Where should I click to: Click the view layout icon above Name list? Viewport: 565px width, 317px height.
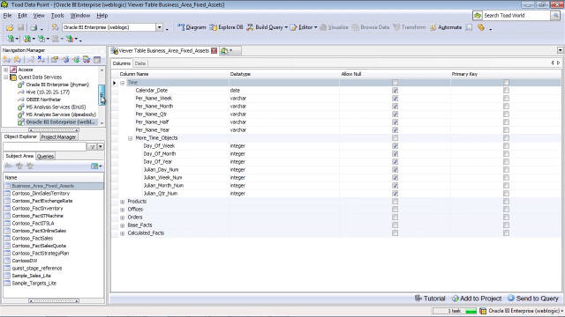(94, 166)
